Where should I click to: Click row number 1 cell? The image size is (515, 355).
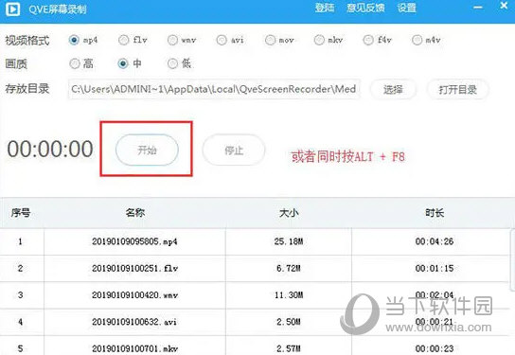(21, 241)
